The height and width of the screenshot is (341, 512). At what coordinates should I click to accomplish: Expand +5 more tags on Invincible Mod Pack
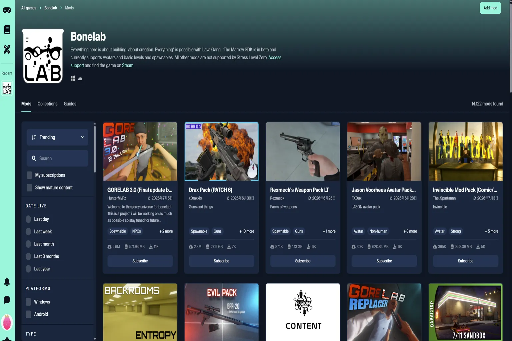coord(492,231)
